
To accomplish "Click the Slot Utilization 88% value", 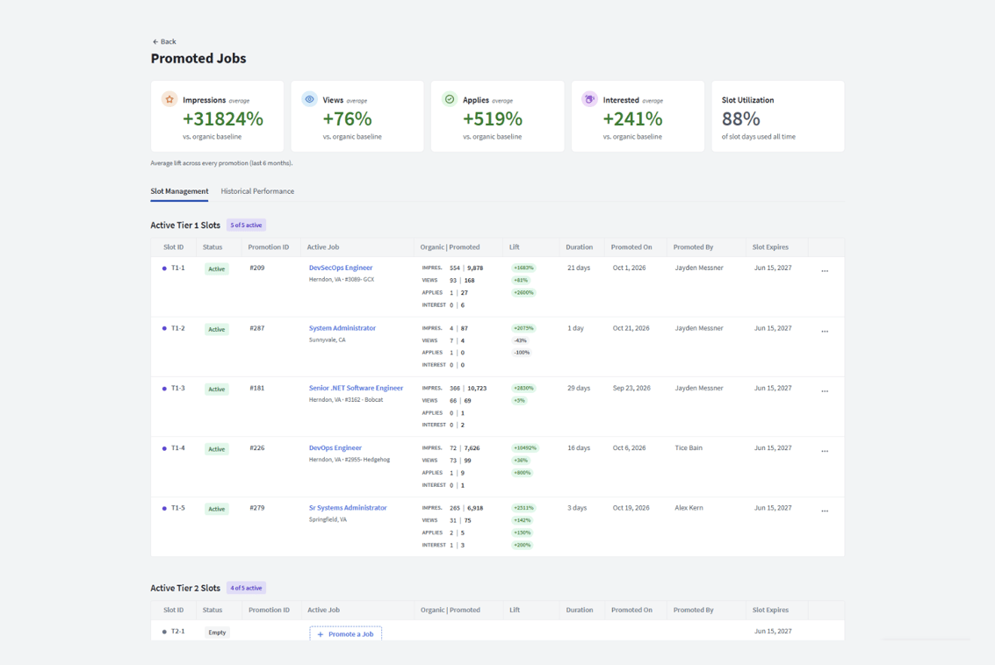I will 740,119.
